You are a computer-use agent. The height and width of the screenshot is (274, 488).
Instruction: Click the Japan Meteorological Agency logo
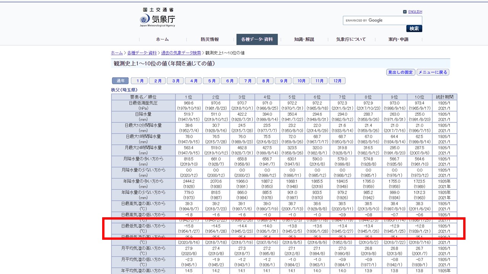pyautogui.click(x=157, y=18)
